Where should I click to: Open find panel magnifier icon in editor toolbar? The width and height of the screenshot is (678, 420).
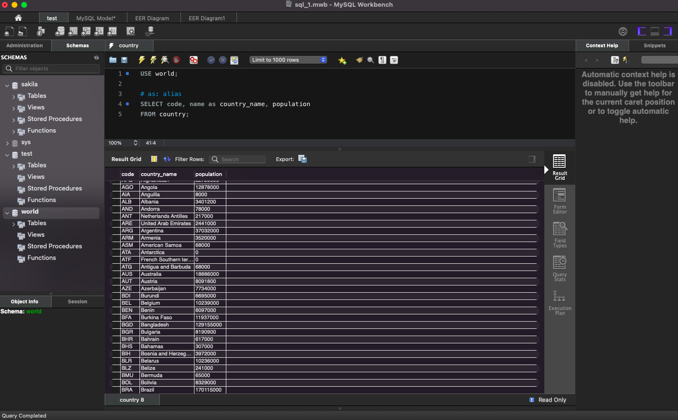[x=371, y=60]
